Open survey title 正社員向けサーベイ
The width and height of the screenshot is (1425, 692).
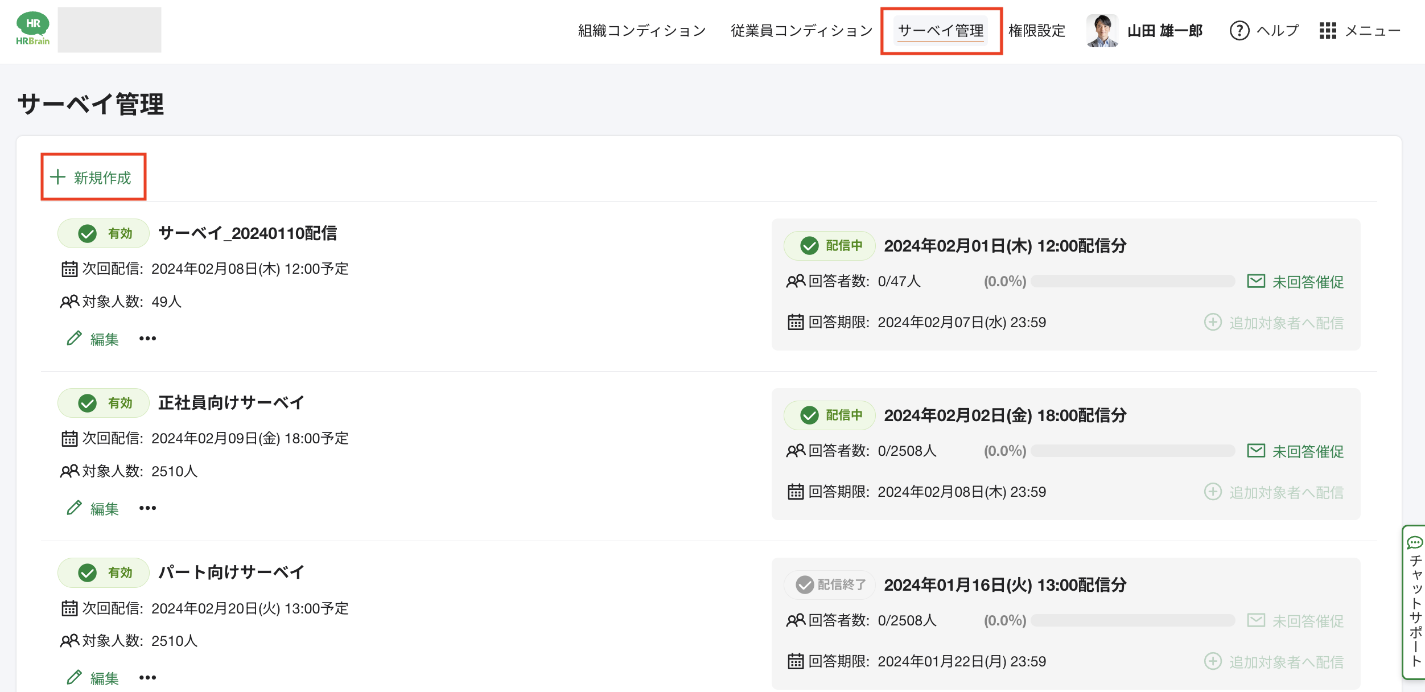[231, 403]
